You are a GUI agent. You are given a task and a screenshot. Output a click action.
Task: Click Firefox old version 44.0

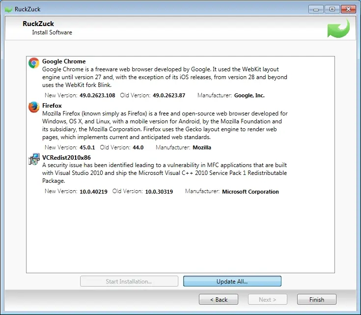point(138,147)
